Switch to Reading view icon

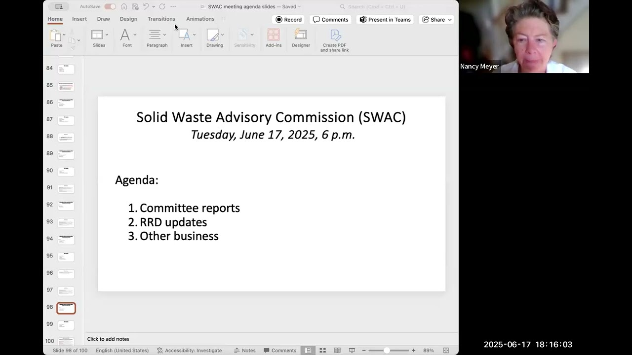[337, 351]
